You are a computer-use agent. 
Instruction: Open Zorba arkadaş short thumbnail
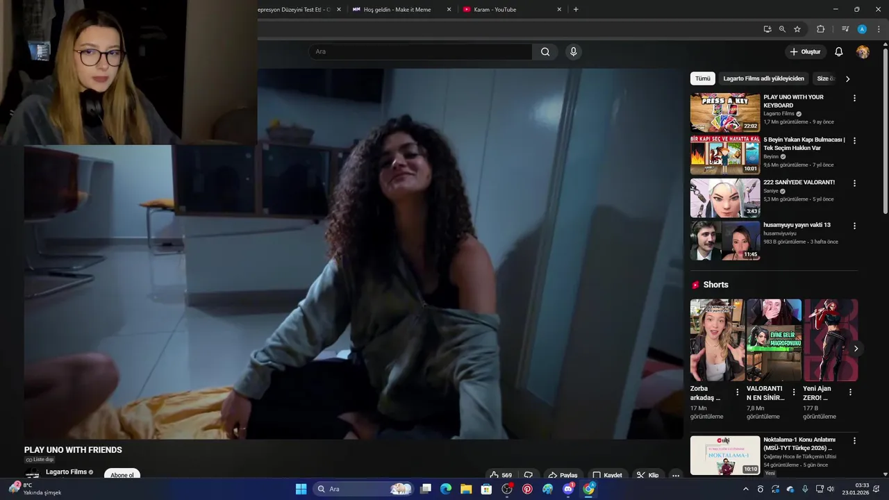717,340
